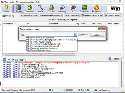The image size is (125, 93).
Task: Click inside the URL input field
Action: (x=50, y=35)
